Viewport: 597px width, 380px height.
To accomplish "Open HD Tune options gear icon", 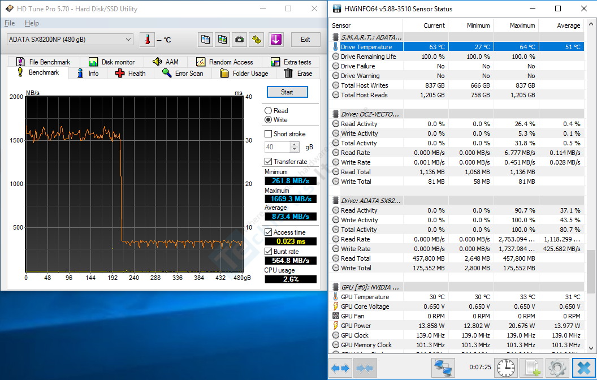I will tap(257, 40).
